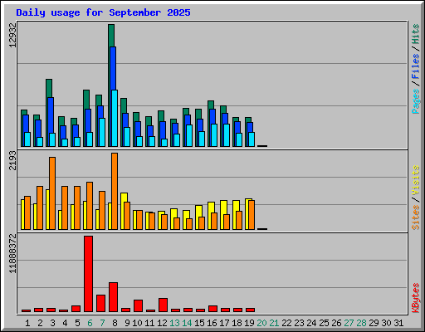This screenshot has height=332, width=425.
Task: Click the yellow 'Visits' legend label
Action: (x=415, y=180)
